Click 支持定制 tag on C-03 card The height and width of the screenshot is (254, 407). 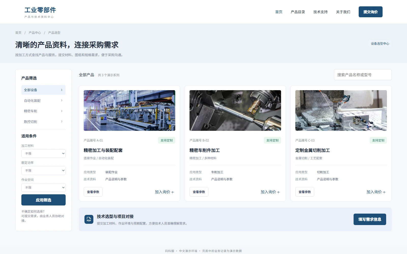[378, 140]
